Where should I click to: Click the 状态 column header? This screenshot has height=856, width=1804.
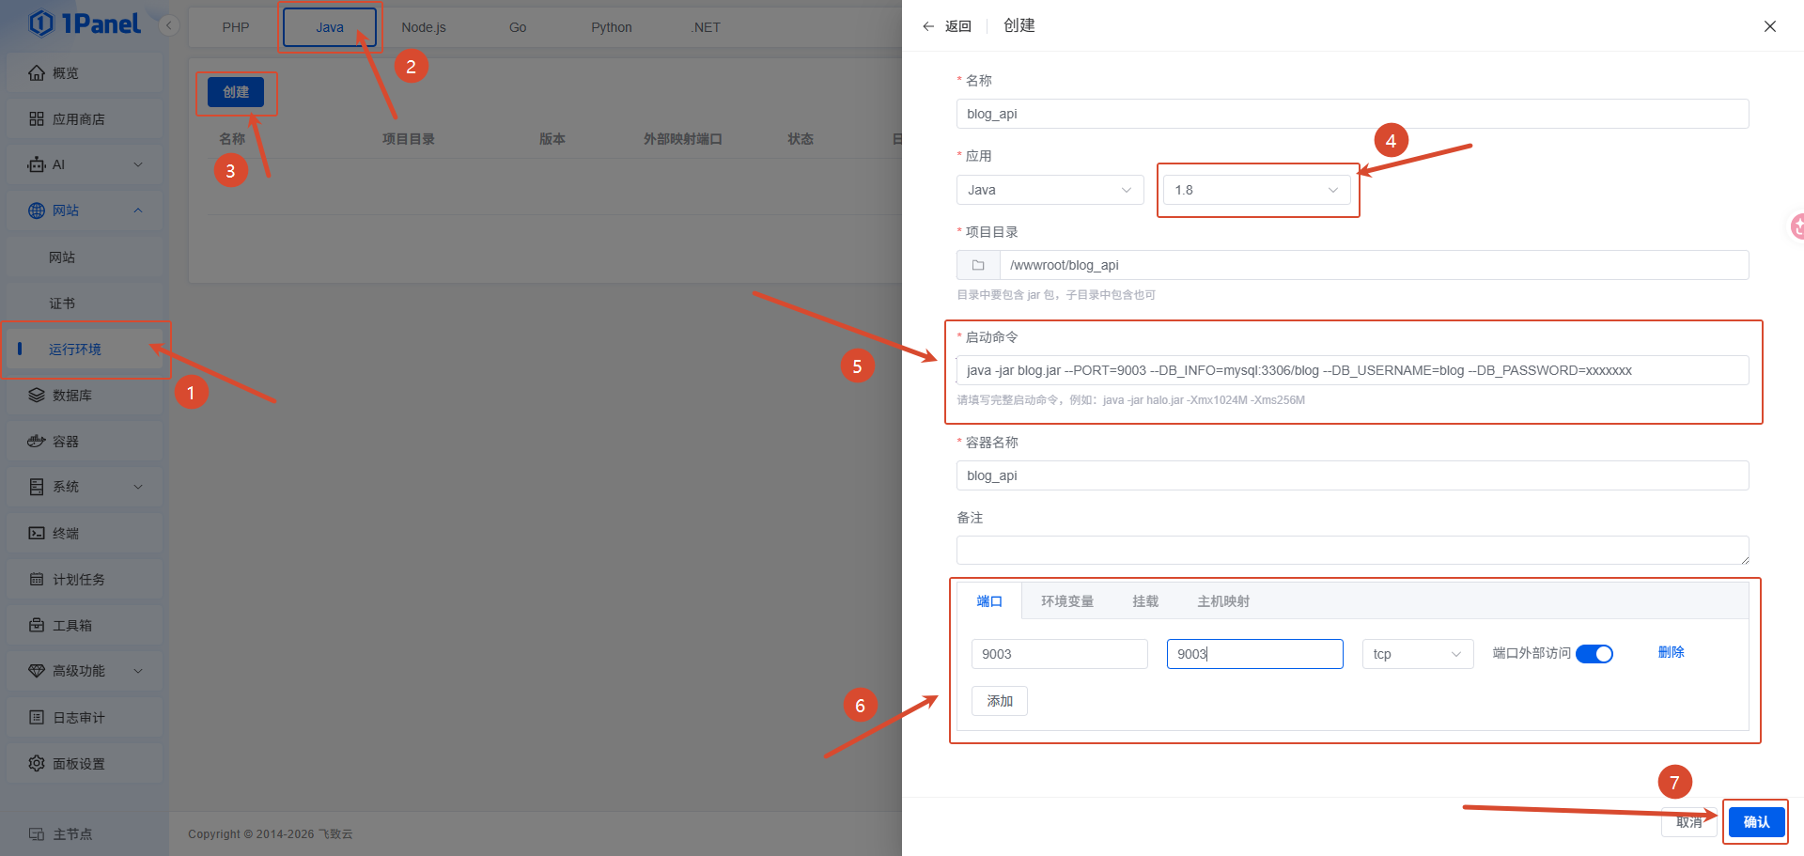[801, 139]
